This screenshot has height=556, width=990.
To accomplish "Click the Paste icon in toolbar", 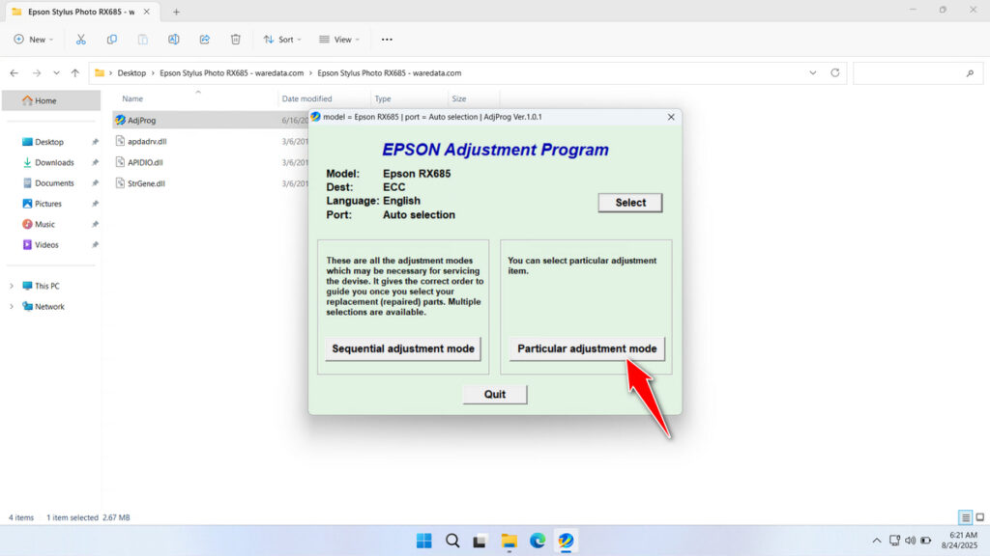I will (x=143, y=39).
